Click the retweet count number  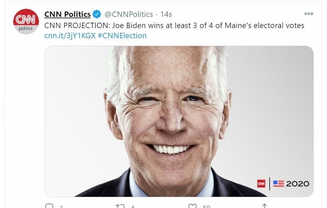133,206
